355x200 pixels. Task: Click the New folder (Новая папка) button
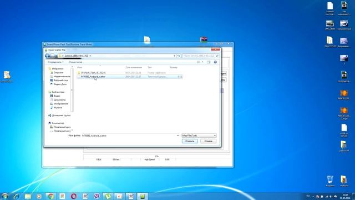(75, 62)
